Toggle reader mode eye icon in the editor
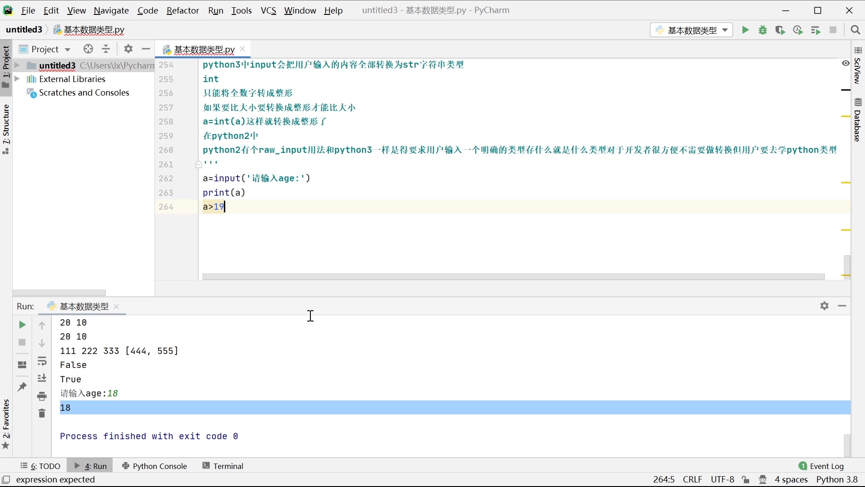Viewport: 865px width, 487px height. tap(846, 64)
